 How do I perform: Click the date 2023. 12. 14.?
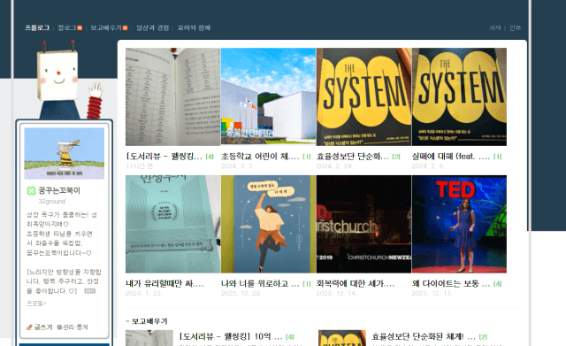tap(336, 293)
